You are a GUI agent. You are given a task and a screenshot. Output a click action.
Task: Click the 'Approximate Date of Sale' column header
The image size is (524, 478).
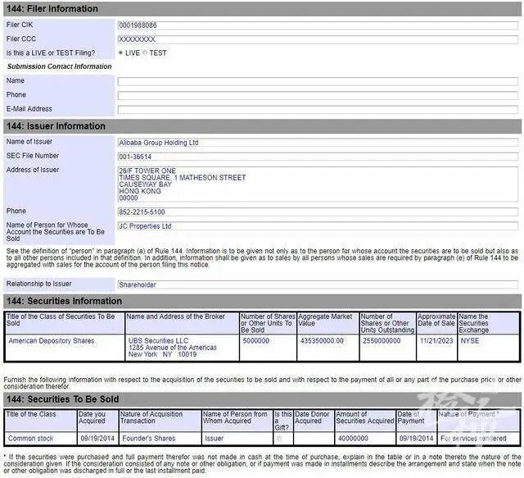436,323
